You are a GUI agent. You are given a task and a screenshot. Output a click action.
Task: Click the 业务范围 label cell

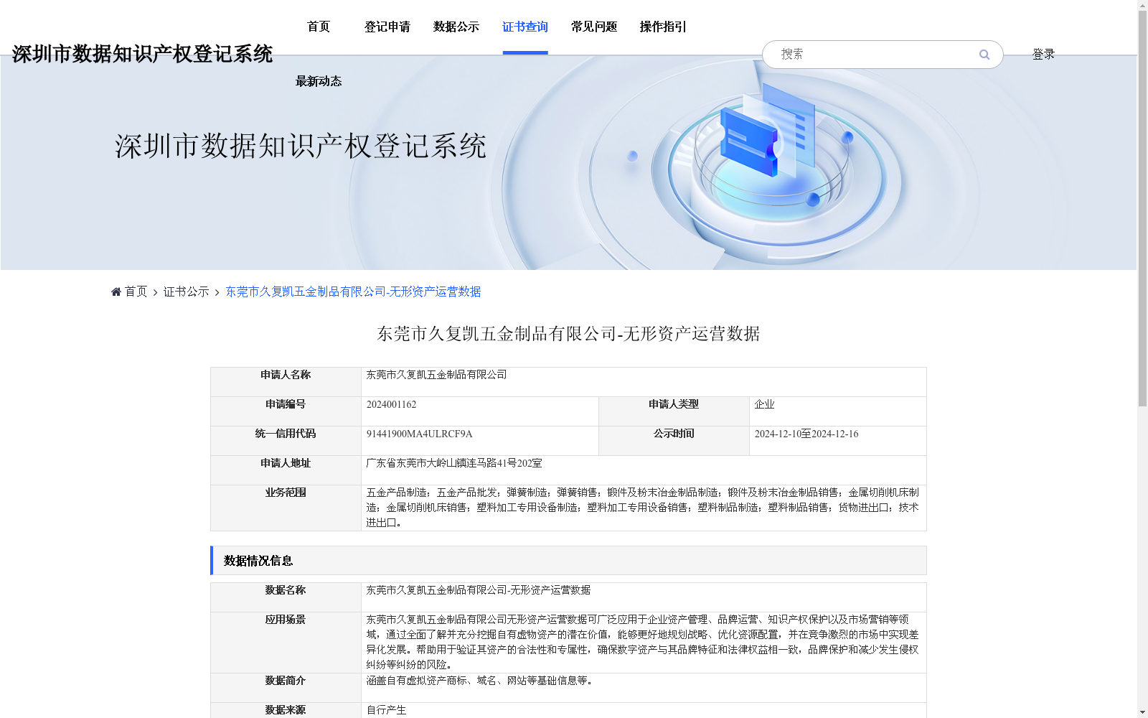point(286,508)
